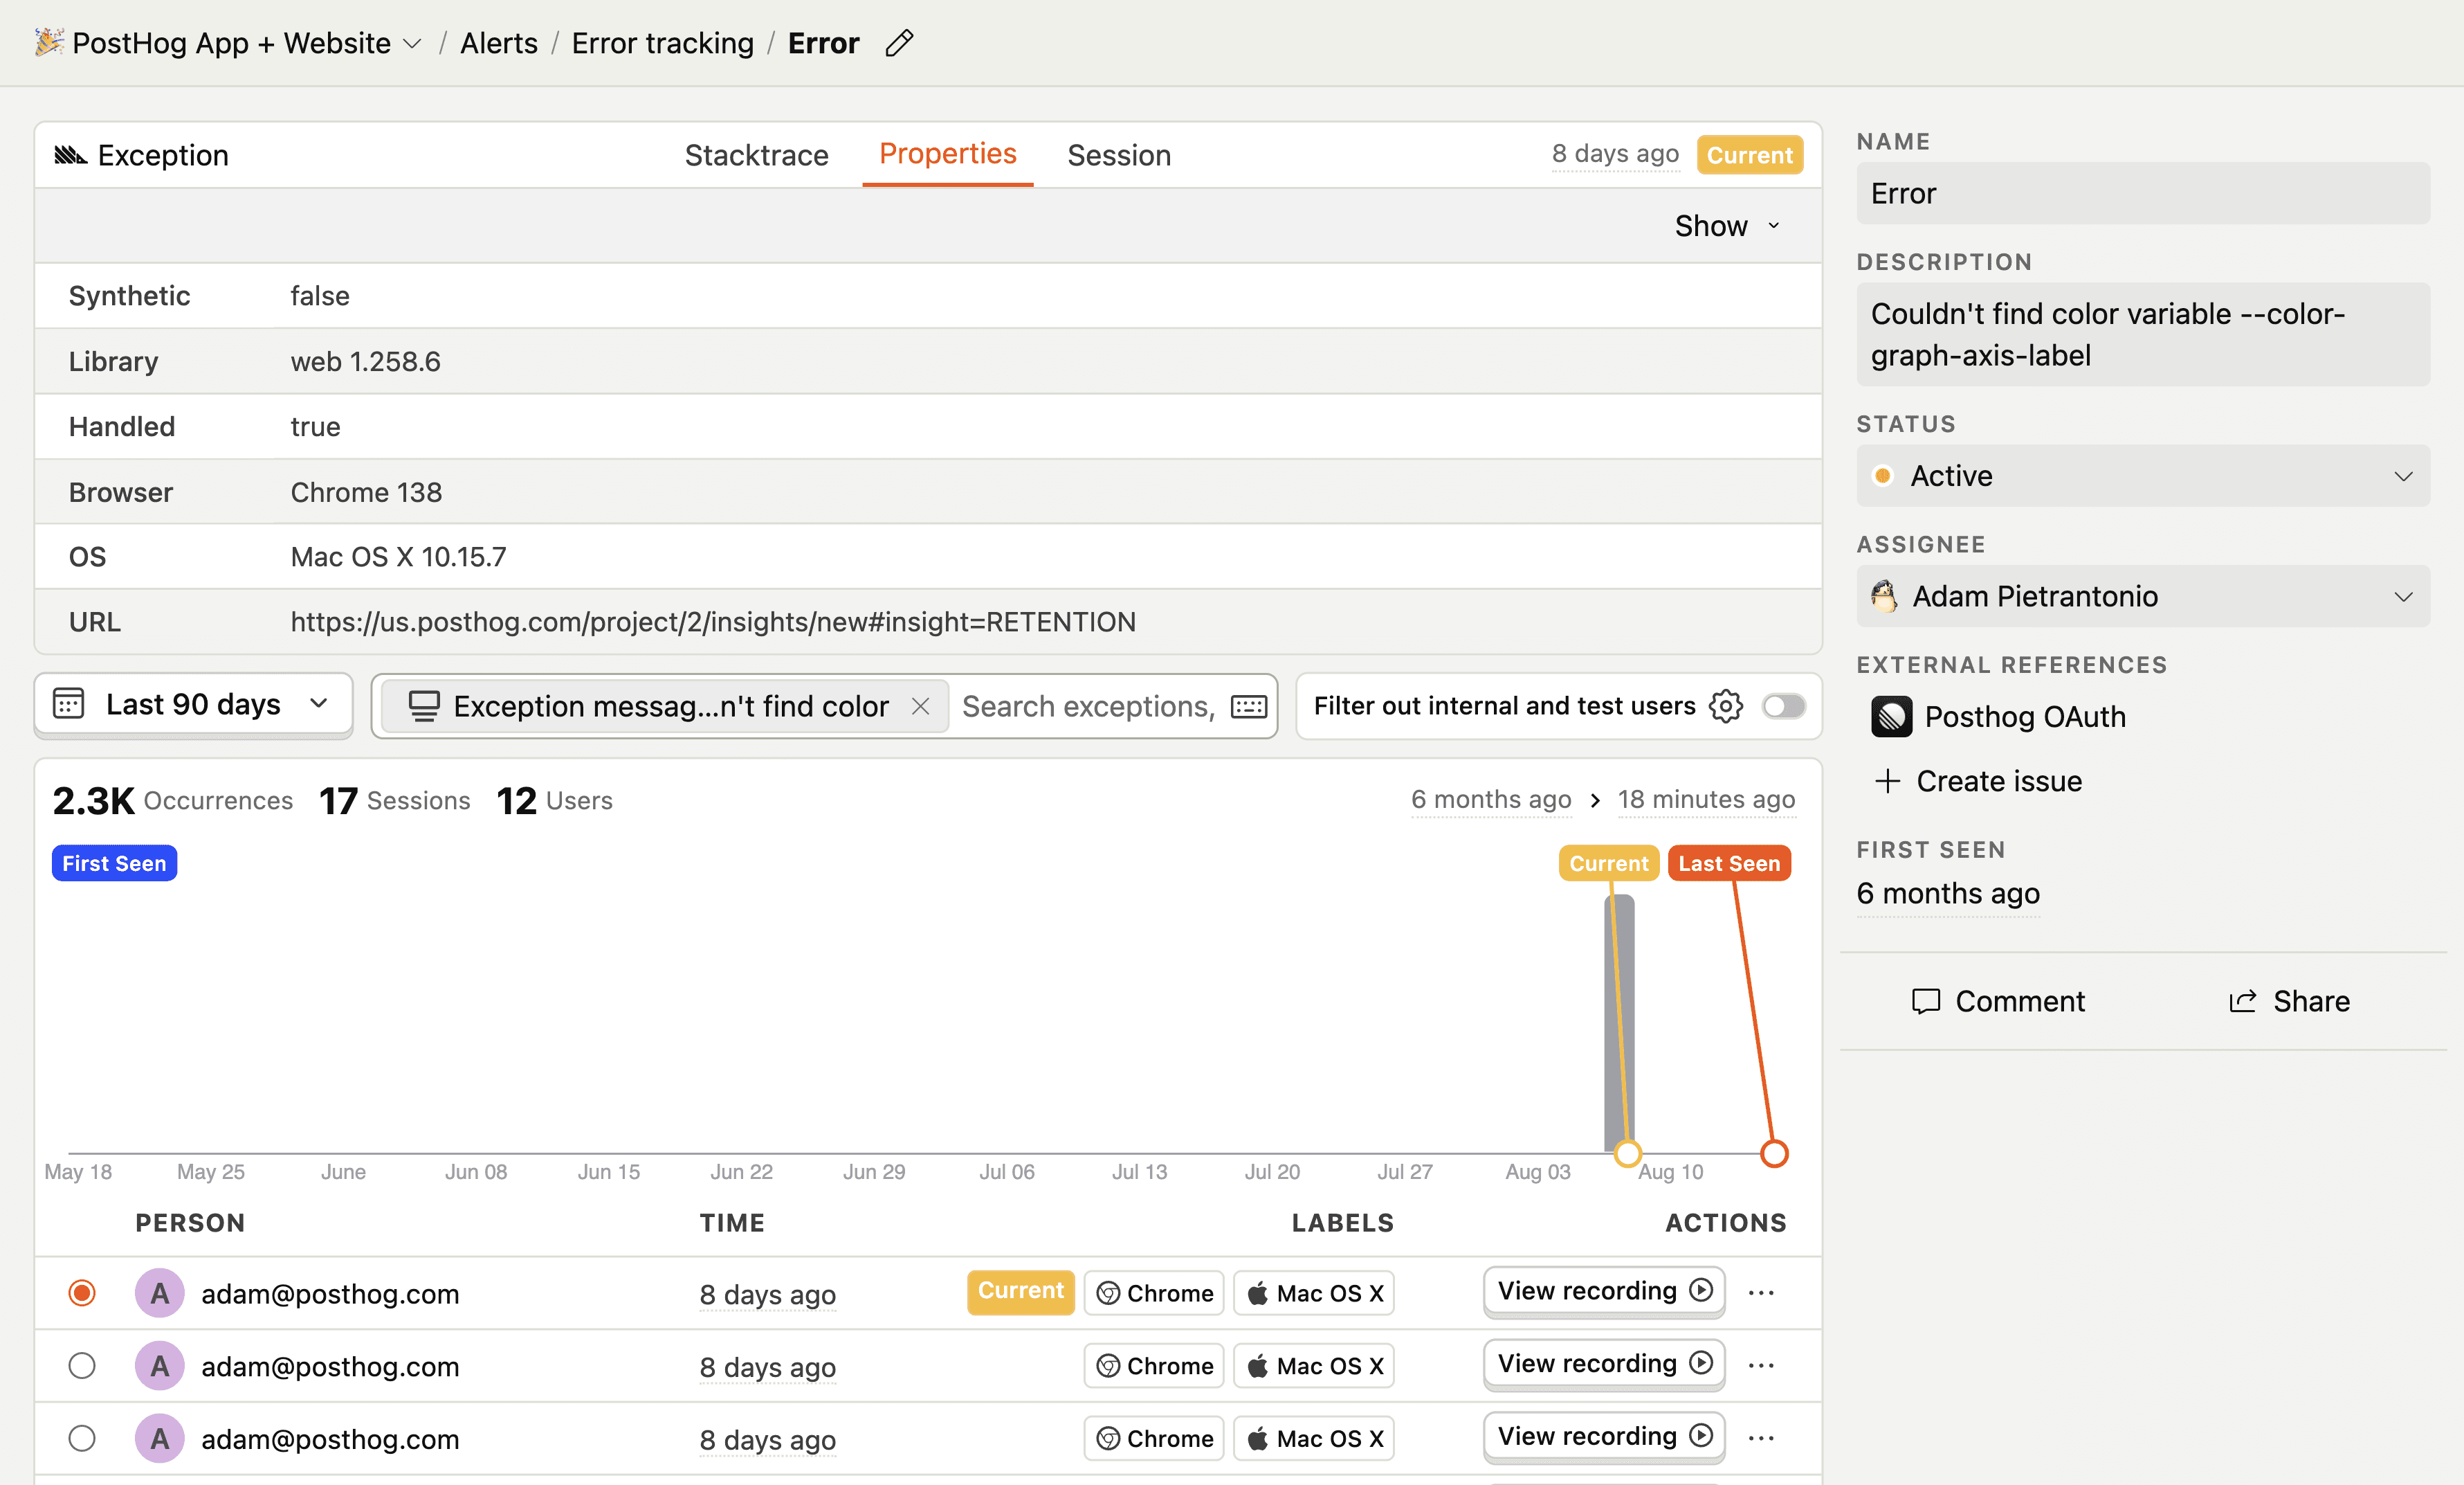
Task: Click the assignee avatar for Adam Pietrantonio
Action: pyautogui.click(x=1884, y=596)
